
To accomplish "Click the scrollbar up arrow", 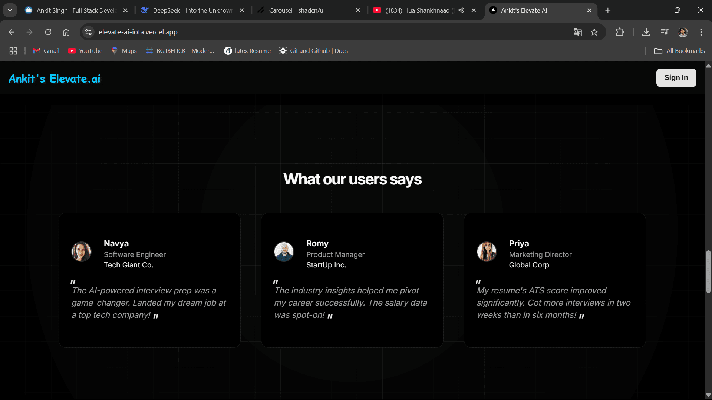I will point(708,66).
